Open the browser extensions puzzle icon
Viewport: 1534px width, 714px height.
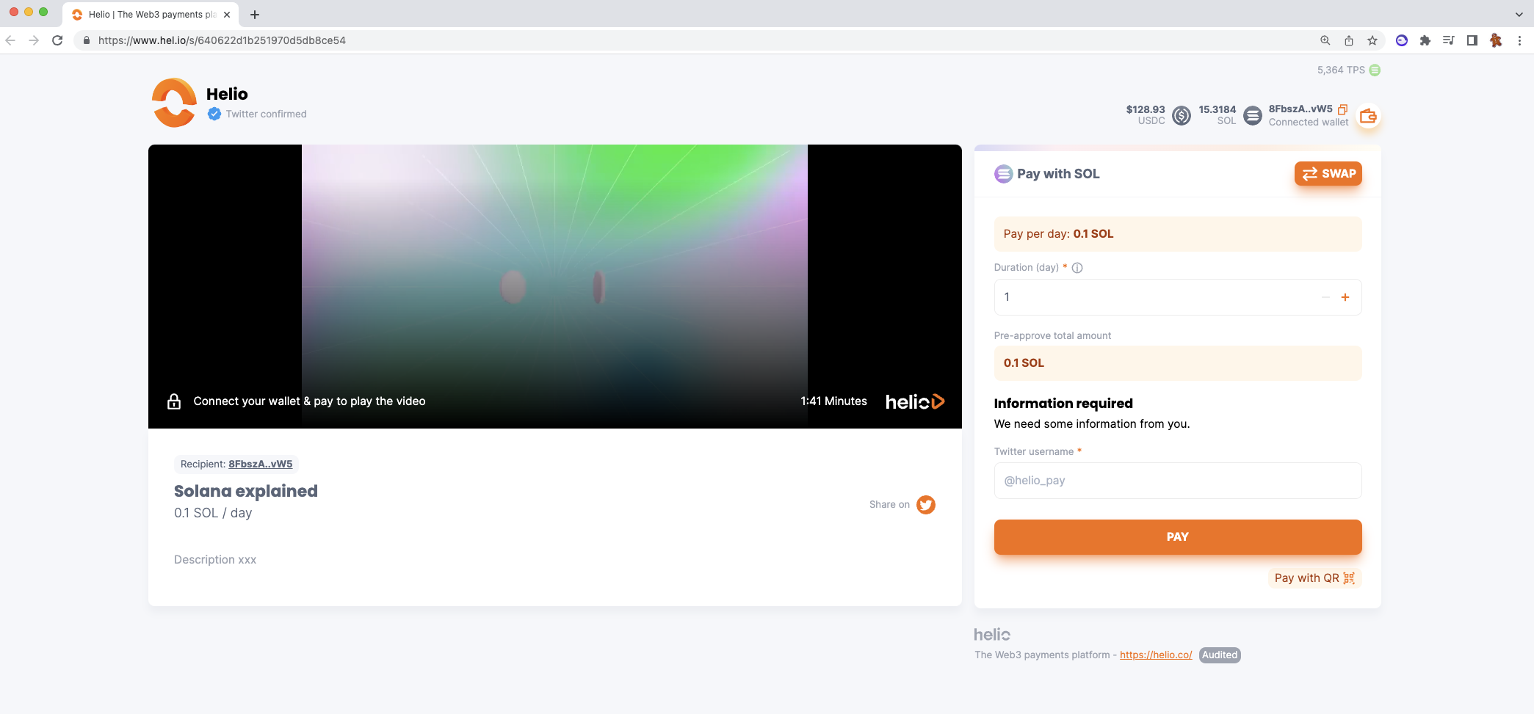pyautogui.click(x=1425, y=40)
